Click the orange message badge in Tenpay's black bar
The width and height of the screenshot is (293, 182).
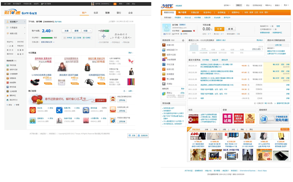click(115, 4)
